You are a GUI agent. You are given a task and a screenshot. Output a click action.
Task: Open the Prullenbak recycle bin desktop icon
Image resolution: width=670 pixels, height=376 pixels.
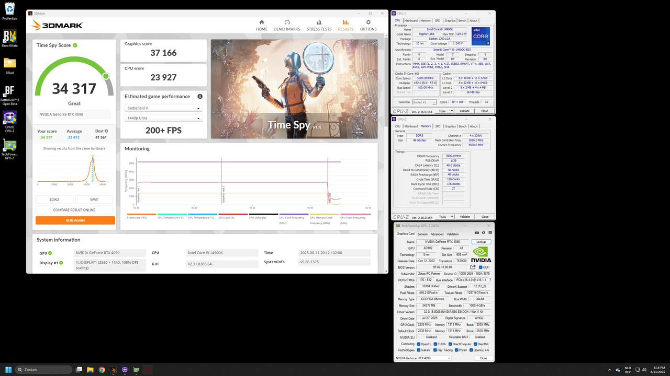(x=9, y=11)
